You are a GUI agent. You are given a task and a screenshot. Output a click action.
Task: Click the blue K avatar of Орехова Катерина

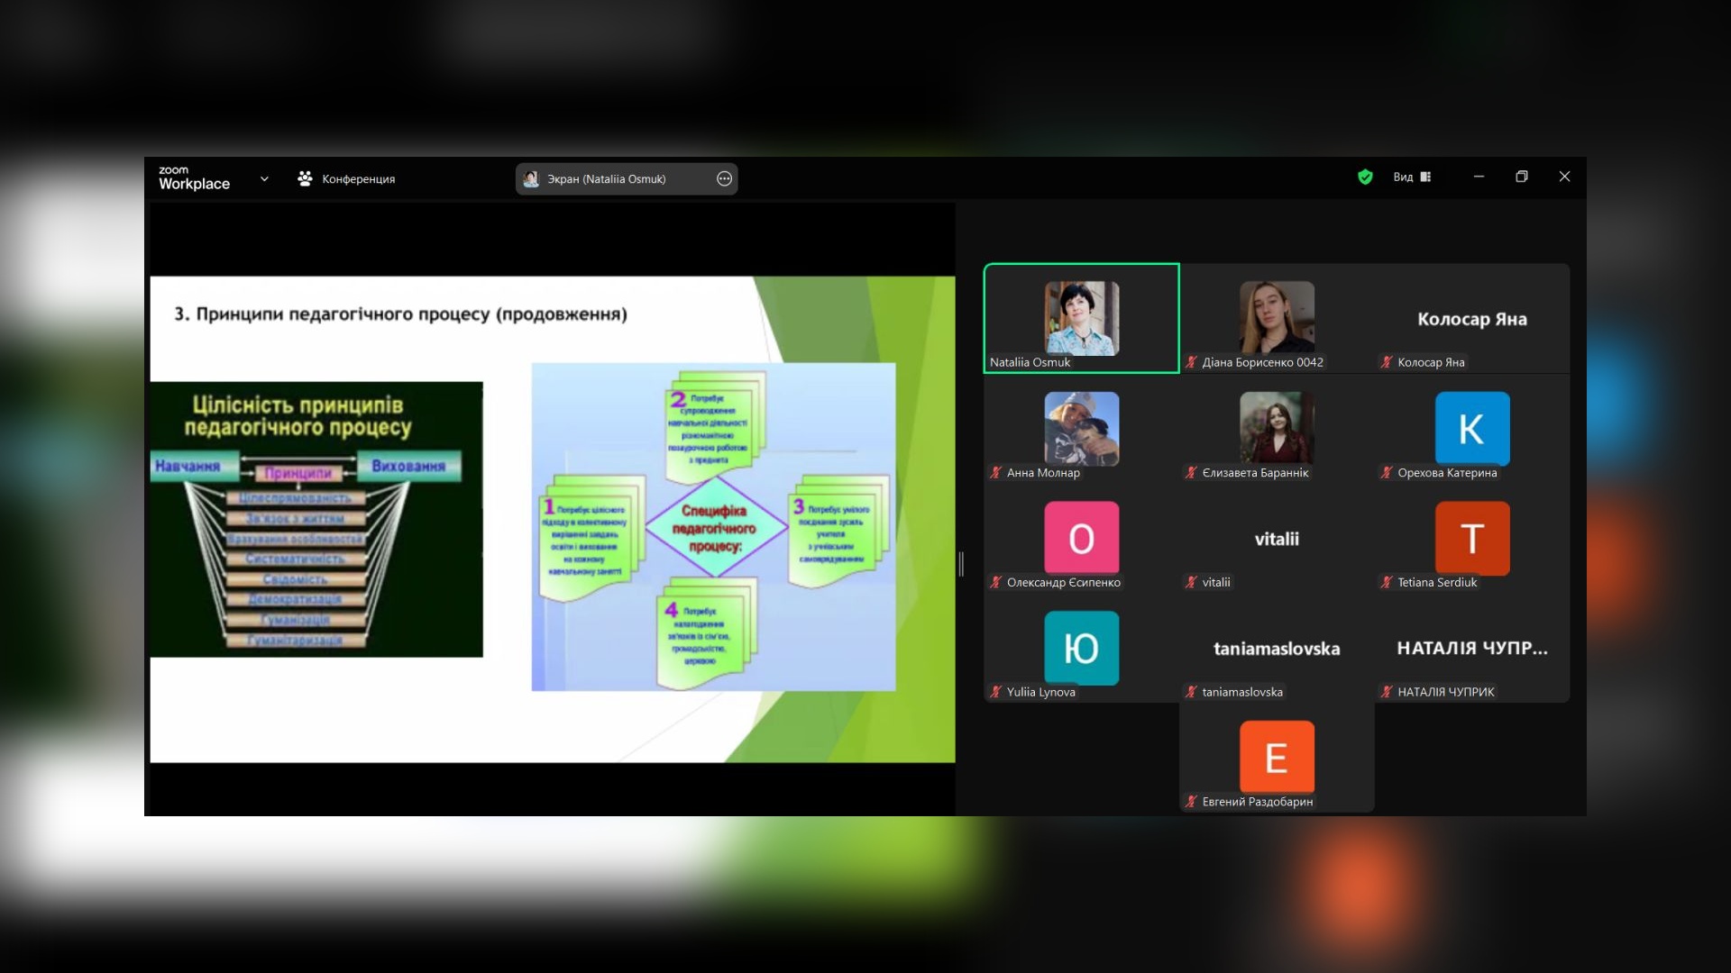[1471, 428]
